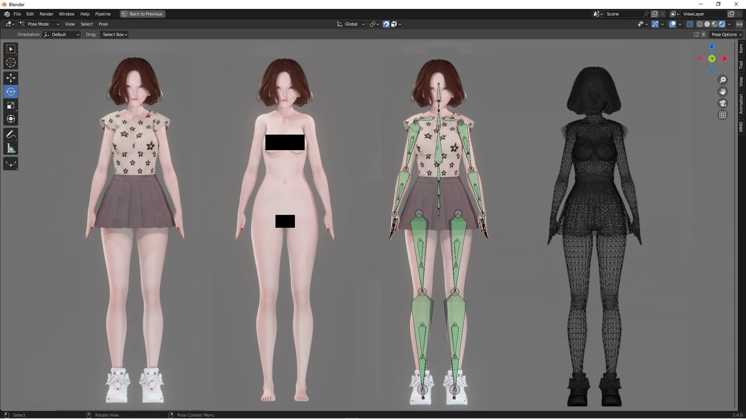Click the Blender logo menu icon
The image size is (746, 419).
(7, 14)
